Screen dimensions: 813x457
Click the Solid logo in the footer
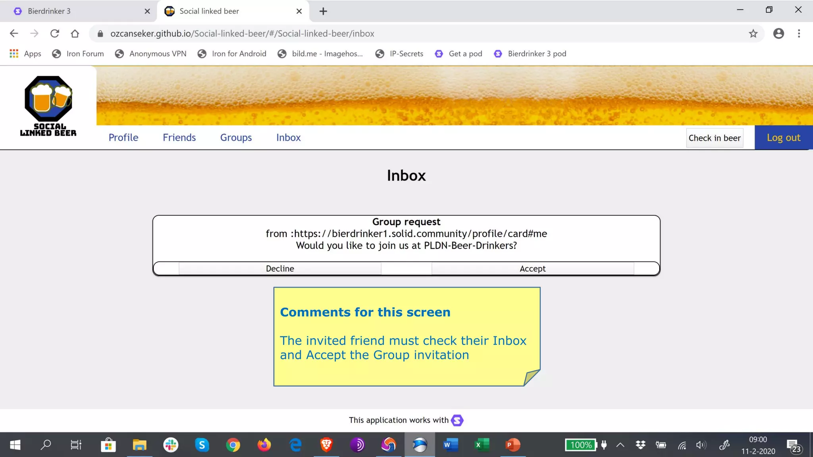(457, 420)
